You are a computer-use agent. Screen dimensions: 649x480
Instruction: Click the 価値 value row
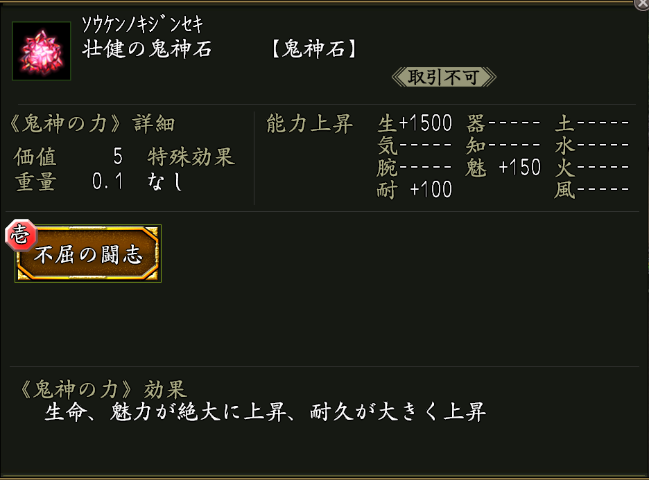[68, 157]
